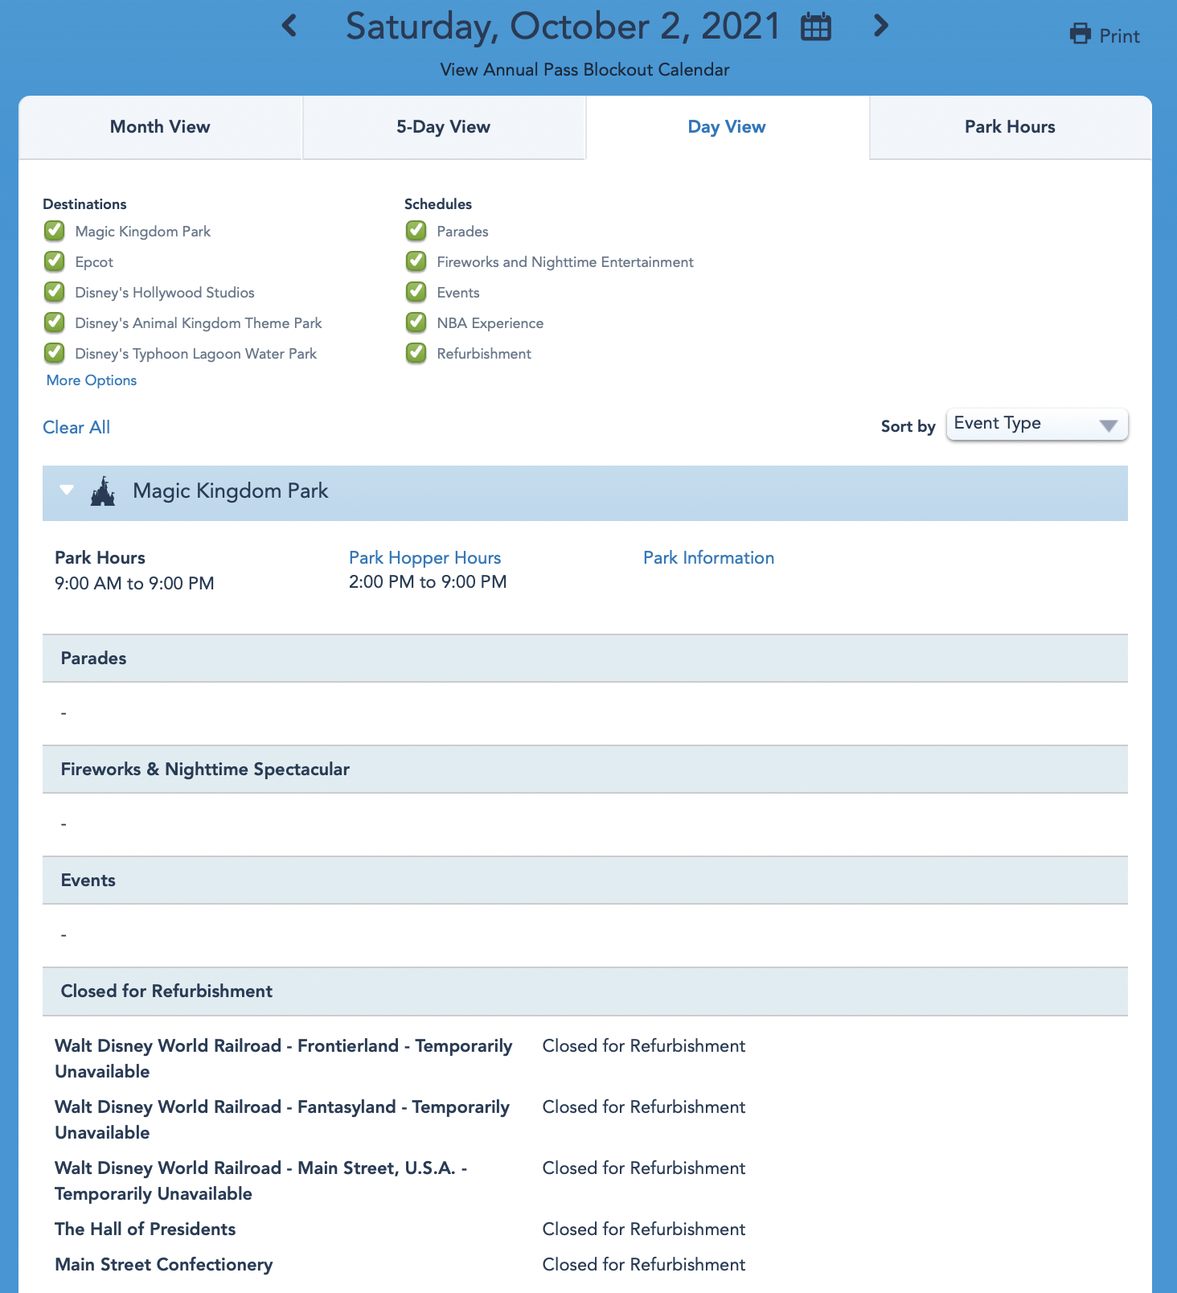Click the Destinations filter heading
Screen dimensions: 1177x1293
pos(84,204)
